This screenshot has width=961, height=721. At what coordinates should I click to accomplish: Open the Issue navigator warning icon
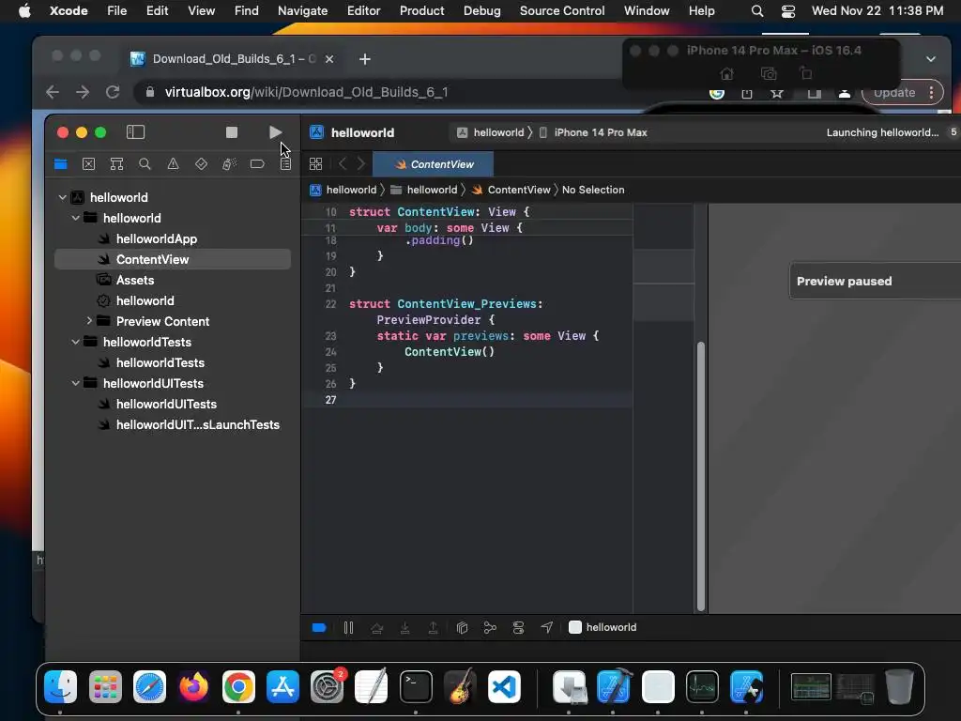(174, 163)
